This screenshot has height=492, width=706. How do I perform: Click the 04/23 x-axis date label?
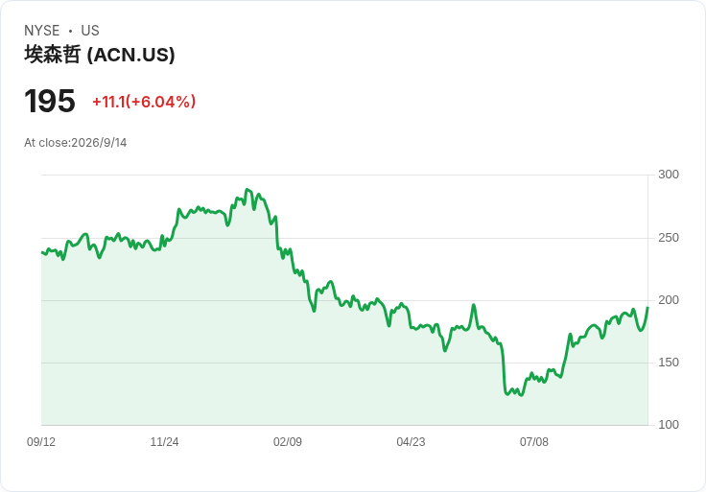tap(411, 442)
